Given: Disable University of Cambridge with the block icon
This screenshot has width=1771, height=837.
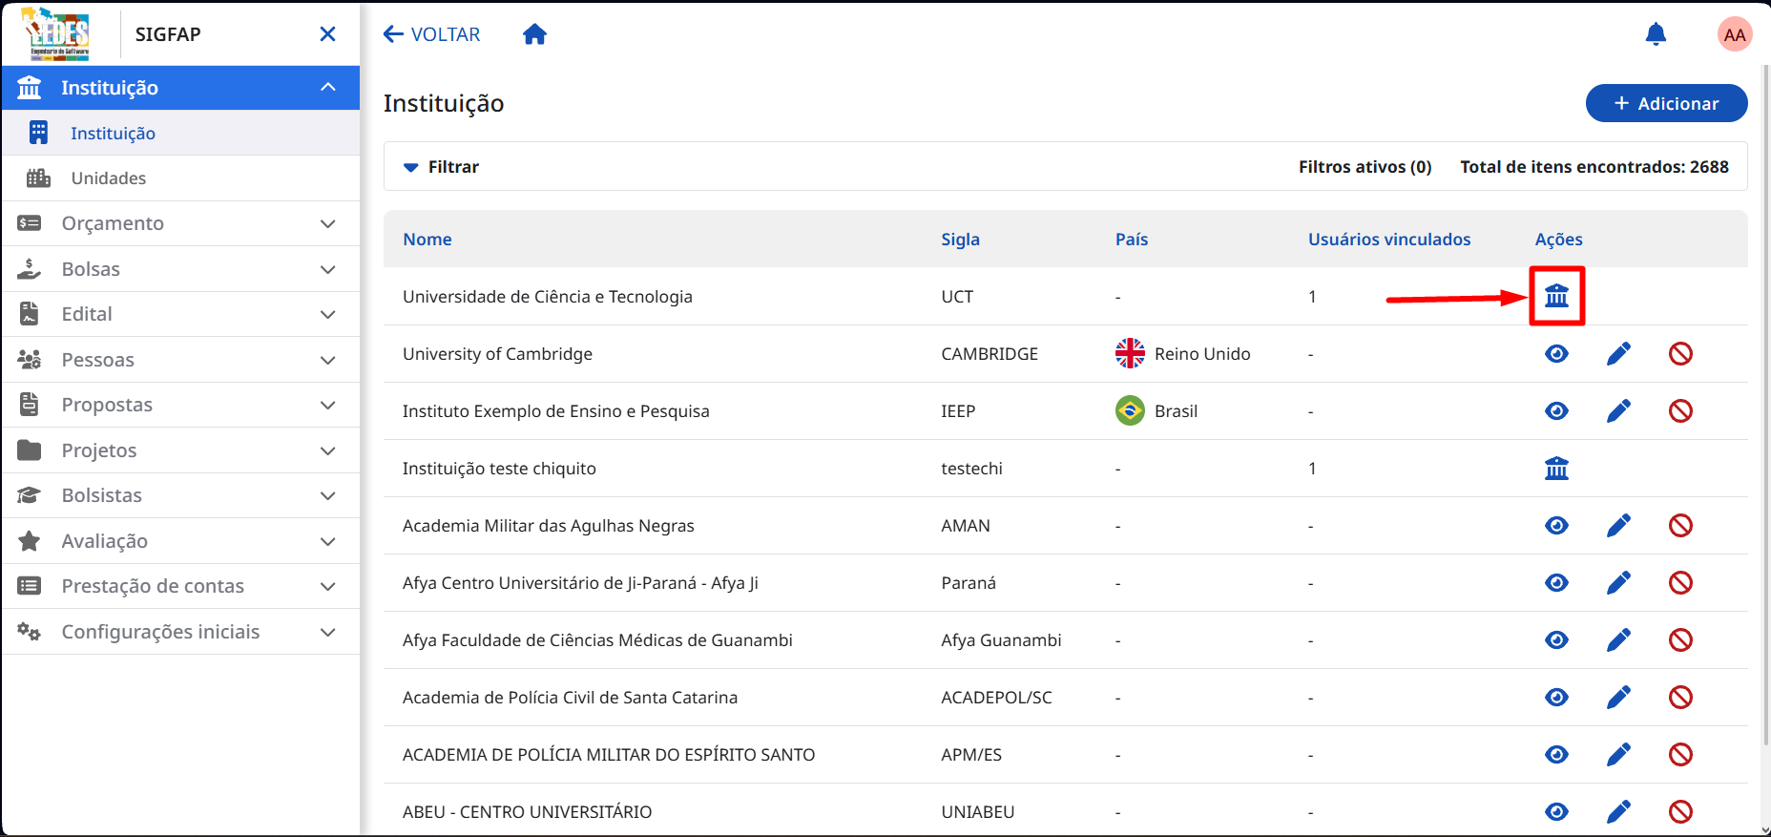Looking at the screenshot, I should pyautogui.click(x=1680, y=354).
